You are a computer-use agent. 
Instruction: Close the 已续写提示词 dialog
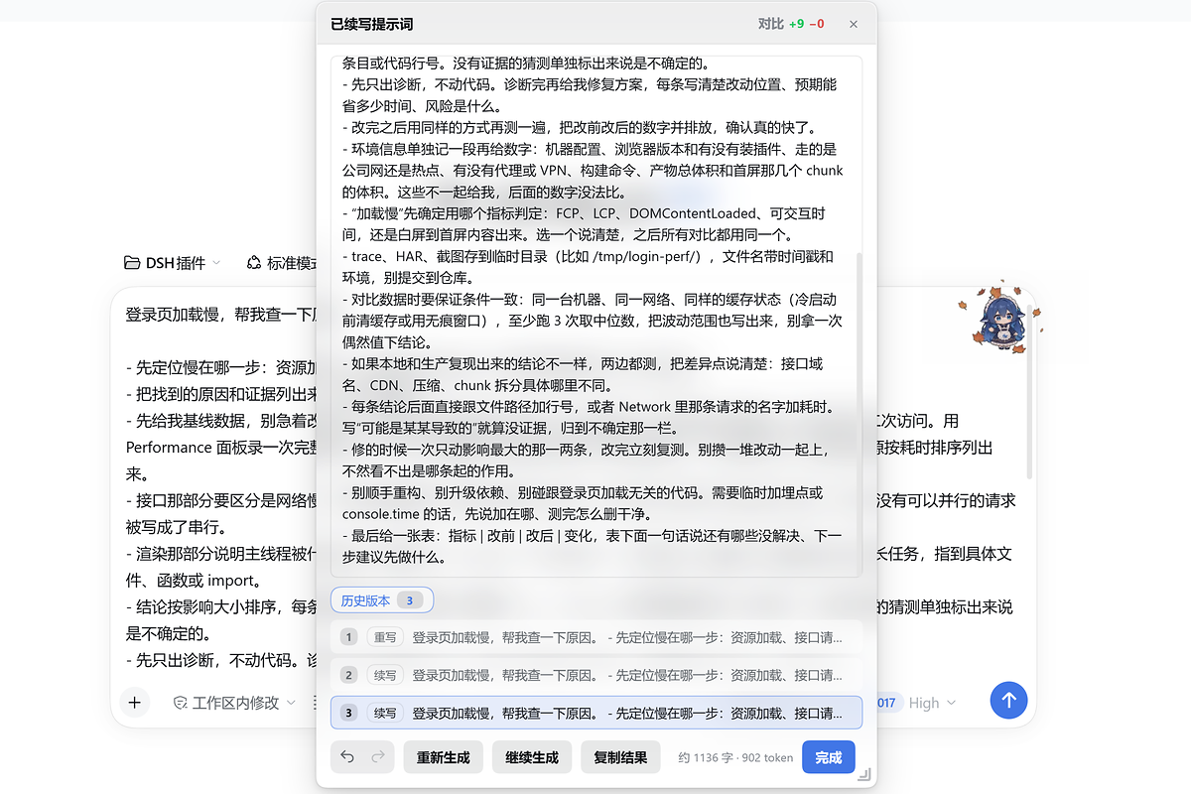(854, 24)
